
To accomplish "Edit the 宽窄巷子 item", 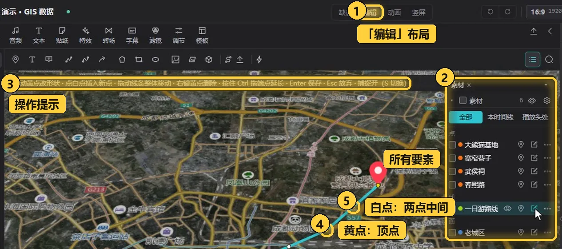I will tap(534, 158).
